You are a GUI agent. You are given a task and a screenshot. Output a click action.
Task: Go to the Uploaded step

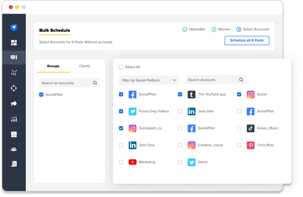194,29
